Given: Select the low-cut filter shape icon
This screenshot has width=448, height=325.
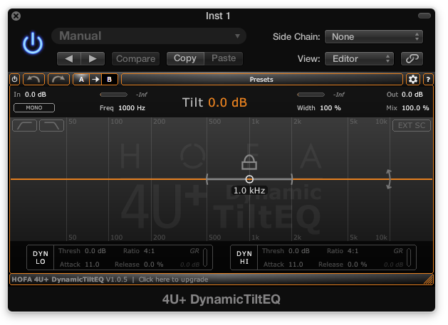Looking at the screenshot, I should tap(25, 126).
